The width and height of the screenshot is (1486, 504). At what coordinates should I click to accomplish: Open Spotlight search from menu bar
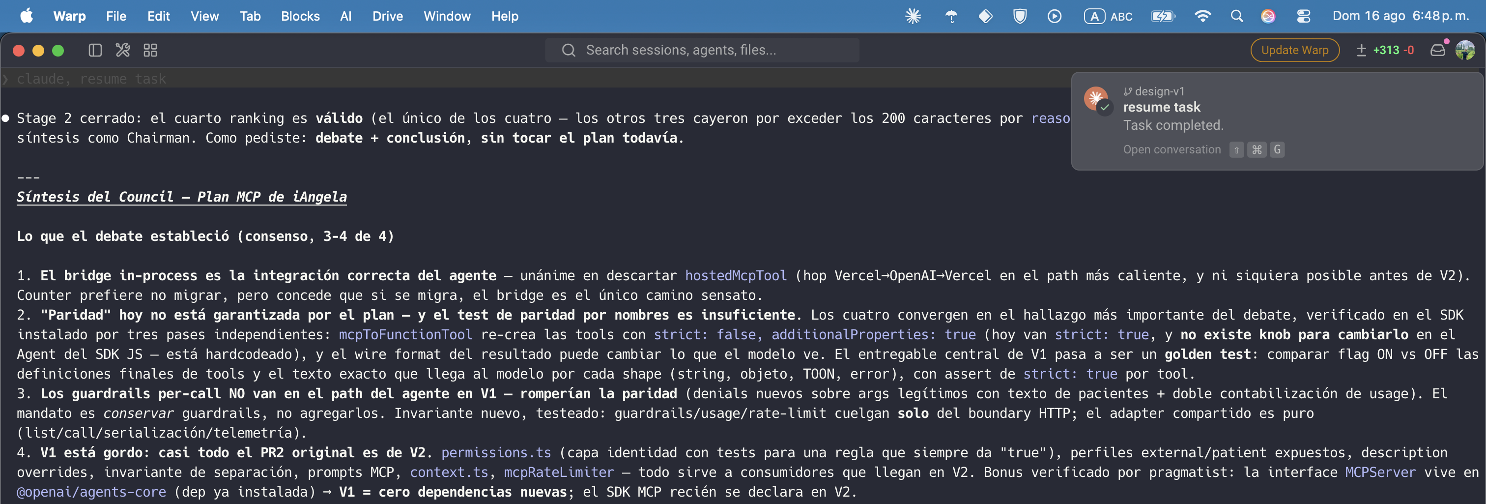pyautogui.click(x=1236, y=16)
